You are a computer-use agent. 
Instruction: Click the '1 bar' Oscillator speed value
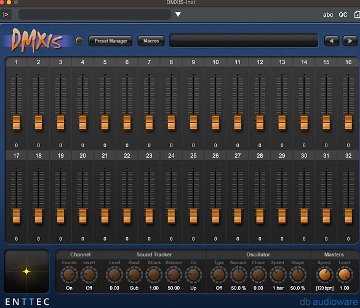[278, 288]
